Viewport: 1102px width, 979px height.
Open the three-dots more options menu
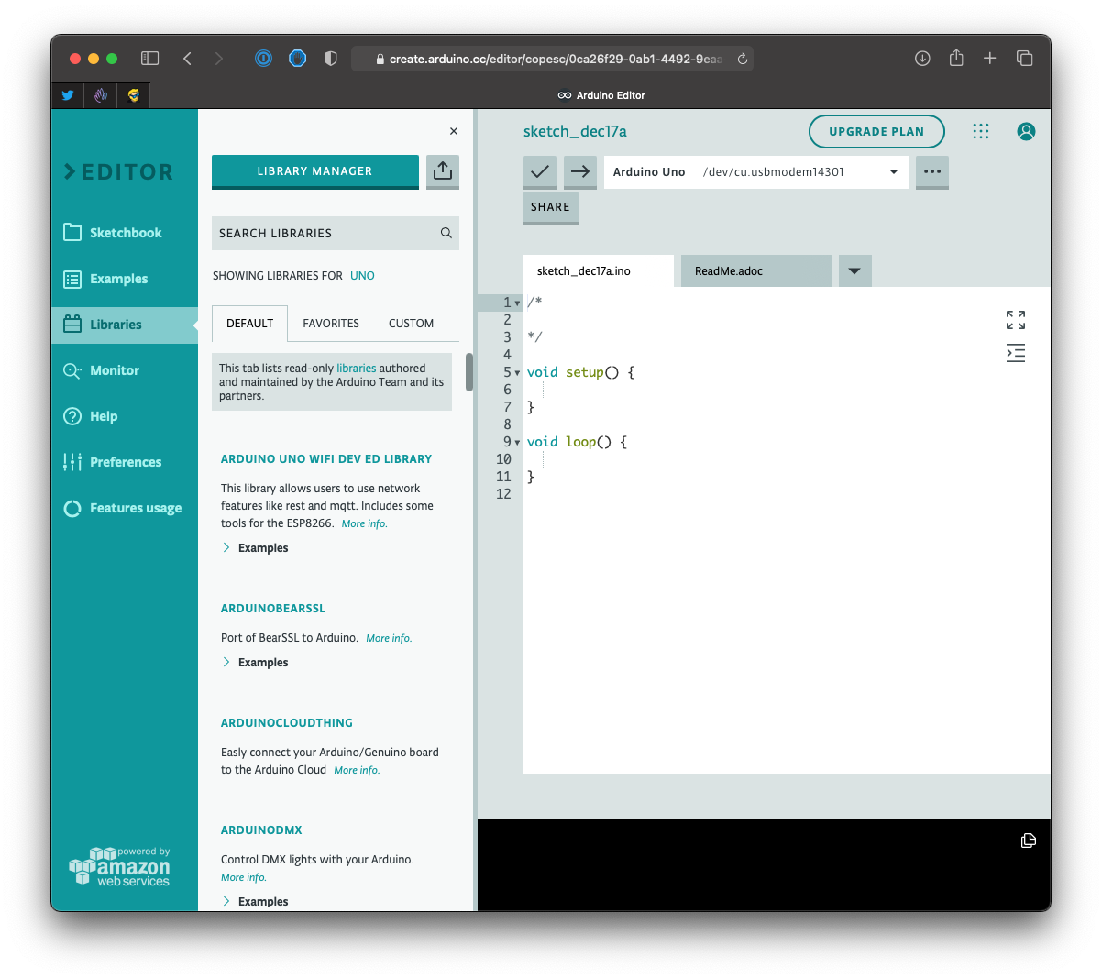[931, 171]
